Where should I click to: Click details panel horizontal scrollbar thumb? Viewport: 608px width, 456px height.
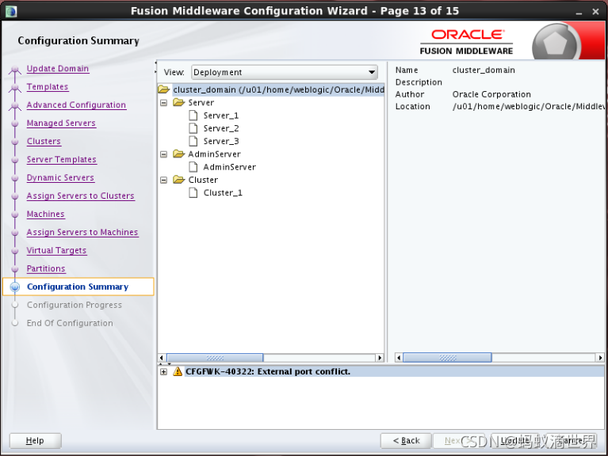447,358
